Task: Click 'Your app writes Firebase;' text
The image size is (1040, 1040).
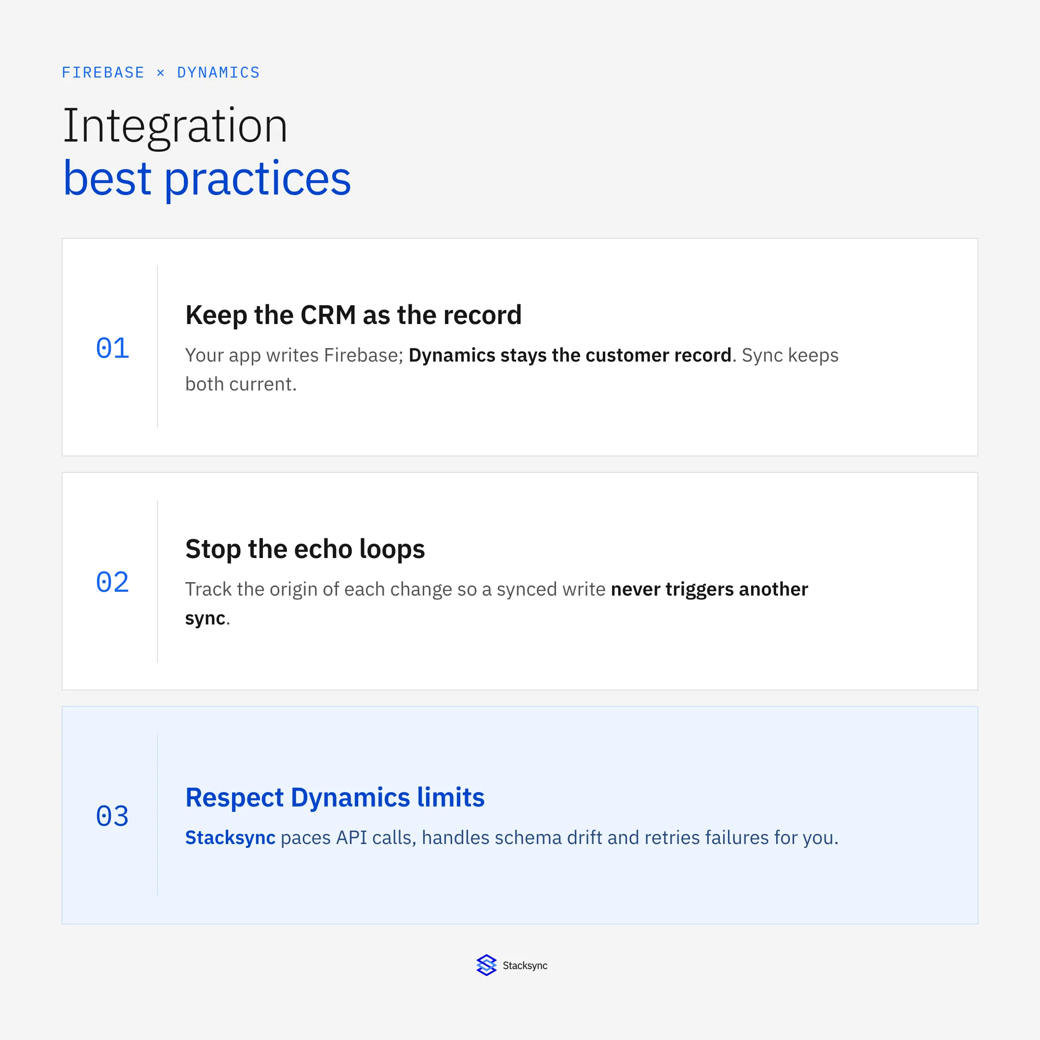Action: (x=294, y=355)
